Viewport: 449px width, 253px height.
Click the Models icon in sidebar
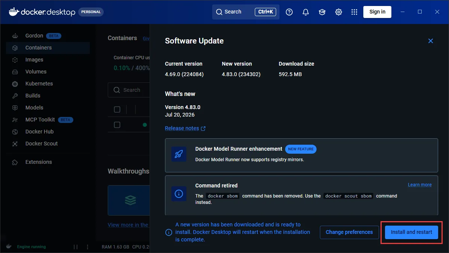(15, 108)
